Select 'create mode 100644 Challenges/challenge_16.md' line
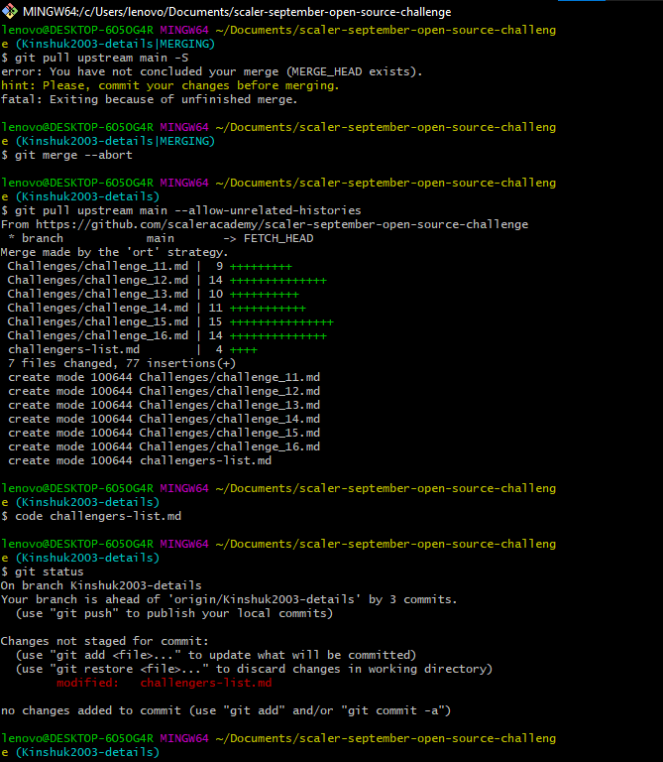The image size is (663, 762). tap(165, 446)
